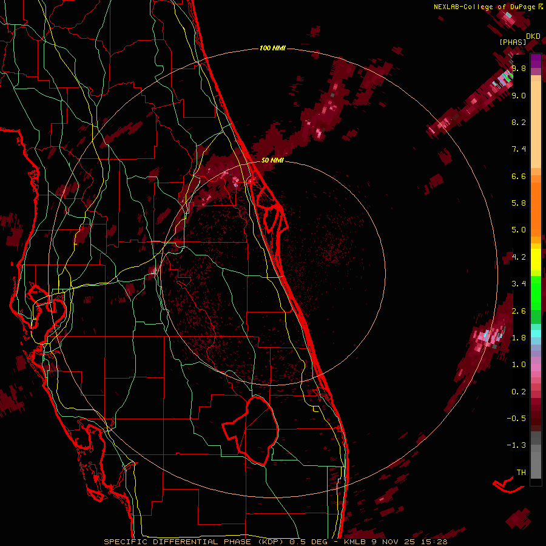Image resolution: width=546 pixels, height=546 pixels.
Task: Click the -0.5 scale value
Action: [x=516, y=419]
